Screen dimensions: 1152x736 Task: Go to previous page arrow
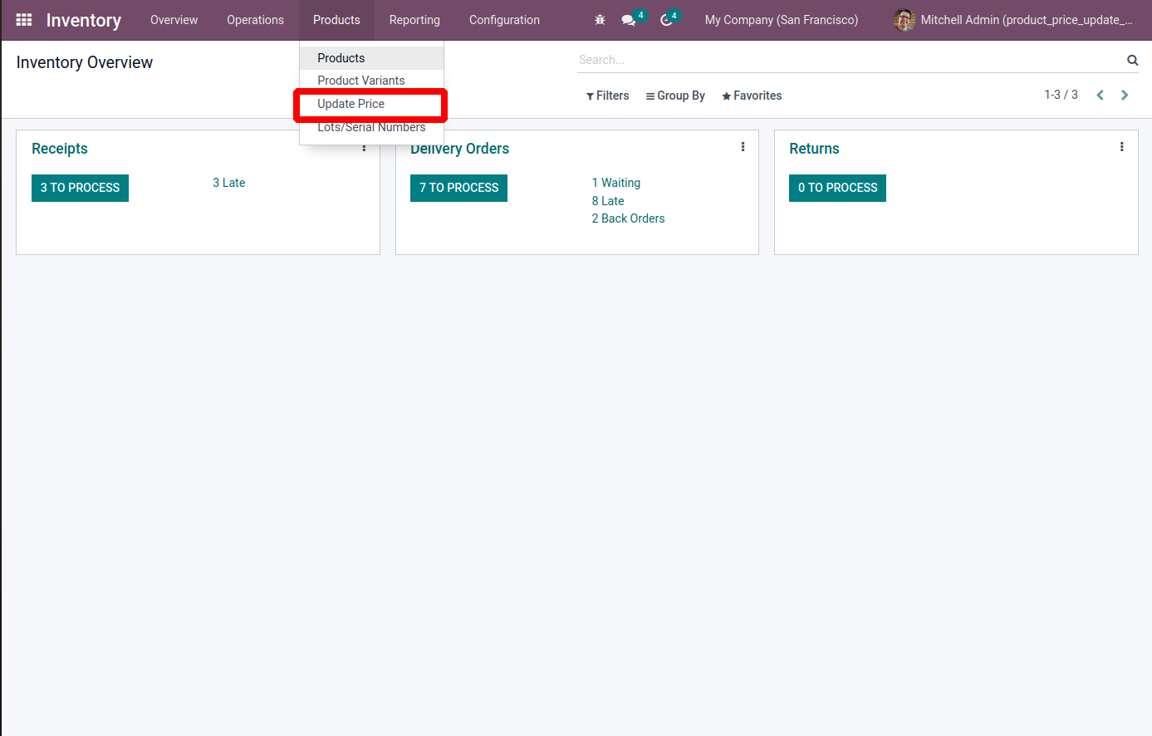click(x=1100, y=96)
